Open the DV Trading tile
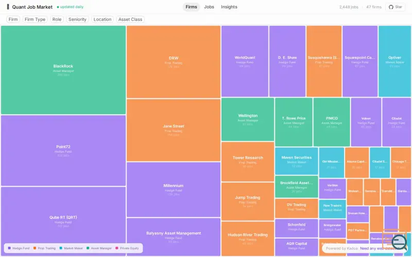This screenshot has height=257, width=412. (x=297, y=208)
